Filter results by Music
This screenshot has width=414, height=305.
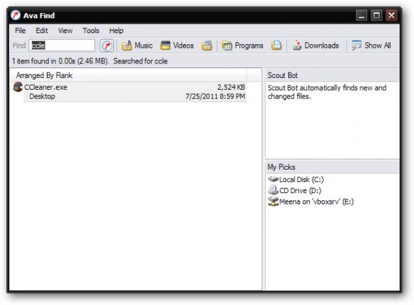pos(137,46)
